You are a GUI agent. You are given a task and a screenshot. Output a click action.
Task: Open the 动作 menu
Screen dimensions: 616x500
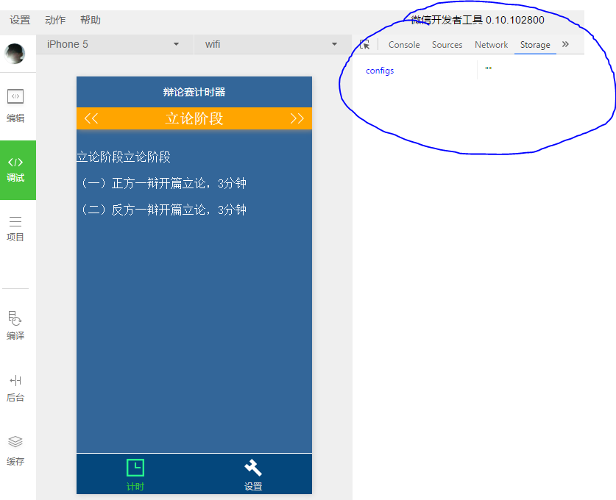click(55, 20)
